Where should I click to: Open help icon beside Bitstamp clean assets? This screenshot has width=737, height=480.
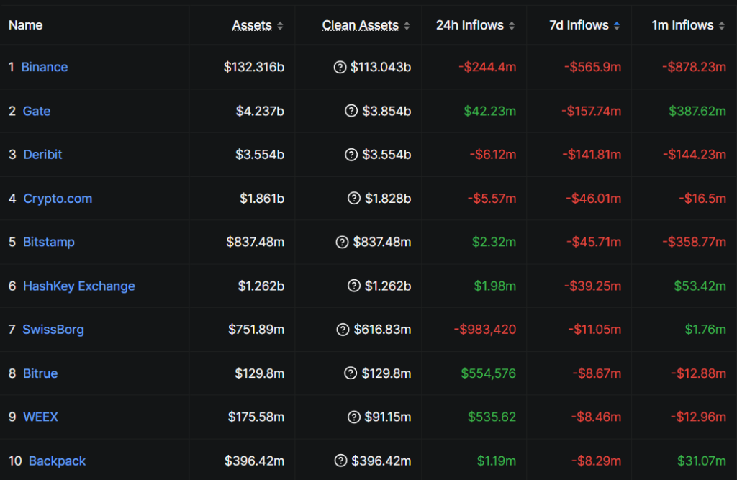pyautogui.click(x=342, y=242)
